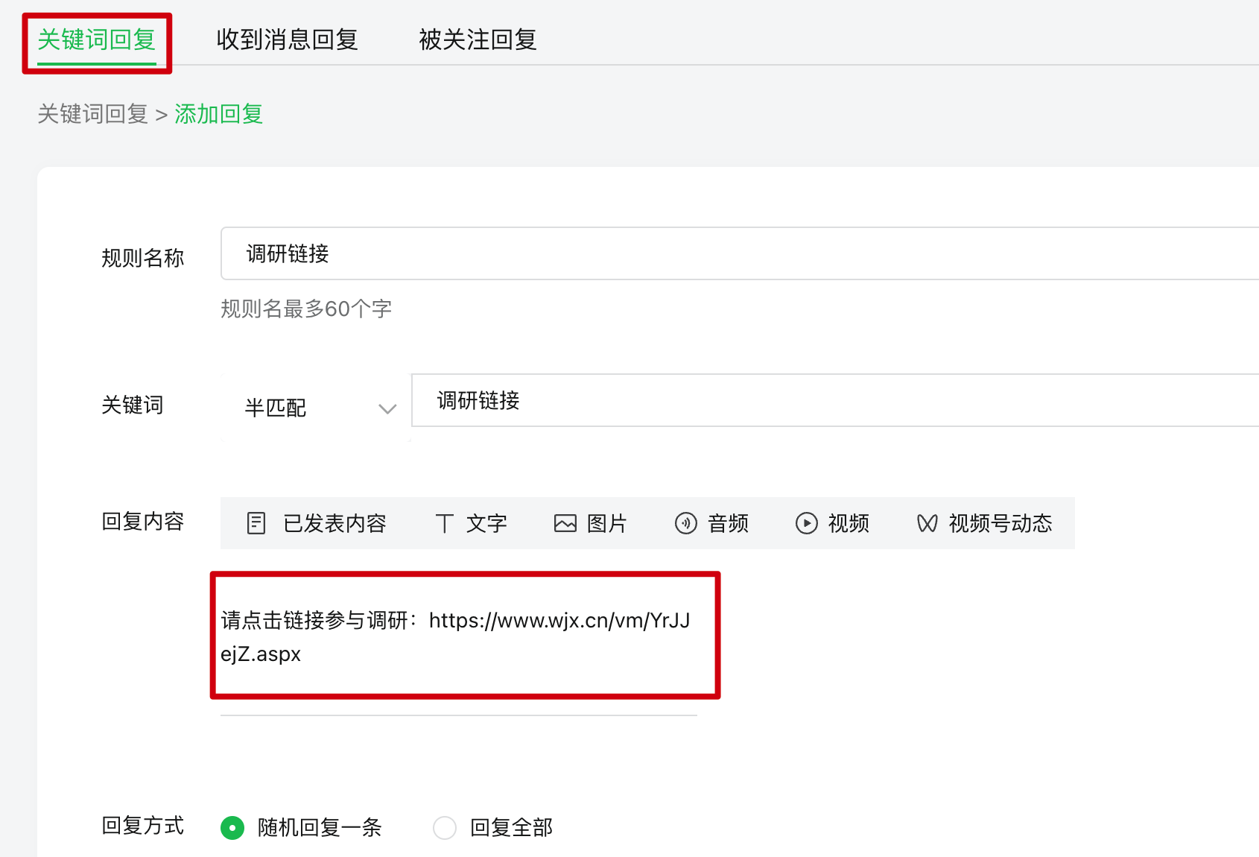Click the 关键词 text input containing 调研链接
The width and height of the screenshot is (1259, 857).
[x=835, y=400]
